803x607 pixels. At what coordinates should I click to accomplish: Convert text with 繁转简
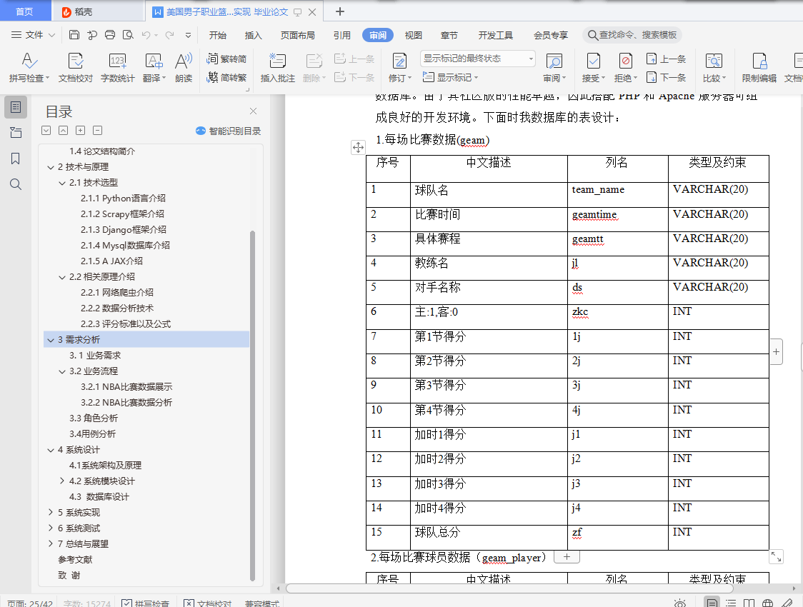[x=227, y=59]
